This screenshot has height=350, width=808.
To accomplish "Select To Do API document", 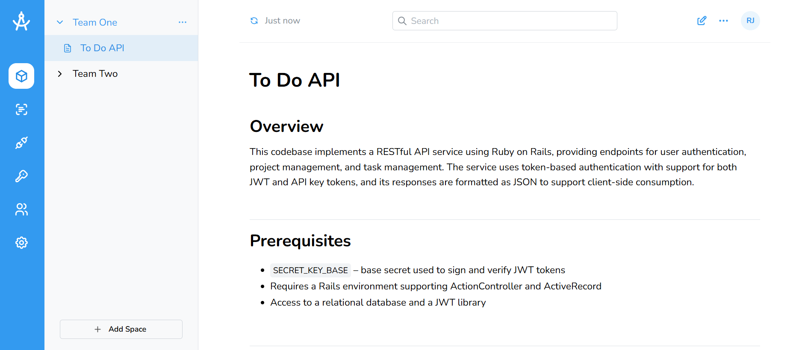I will (102, 48).
